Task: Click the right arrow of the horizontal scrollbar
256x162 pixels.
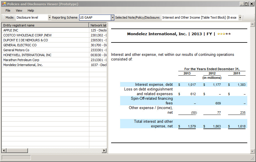Action: tap(104, 150)
